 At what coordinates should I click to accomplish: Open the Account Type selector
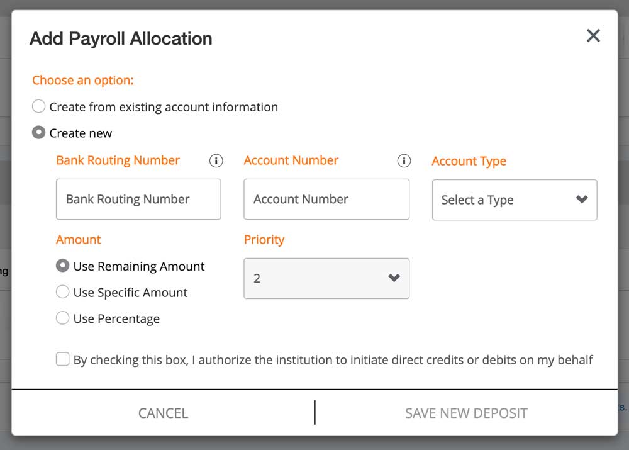tap(514, 200)
